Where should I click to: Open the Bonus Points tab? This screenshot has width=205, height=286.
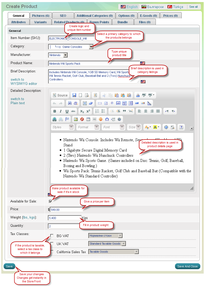[100, 22]
